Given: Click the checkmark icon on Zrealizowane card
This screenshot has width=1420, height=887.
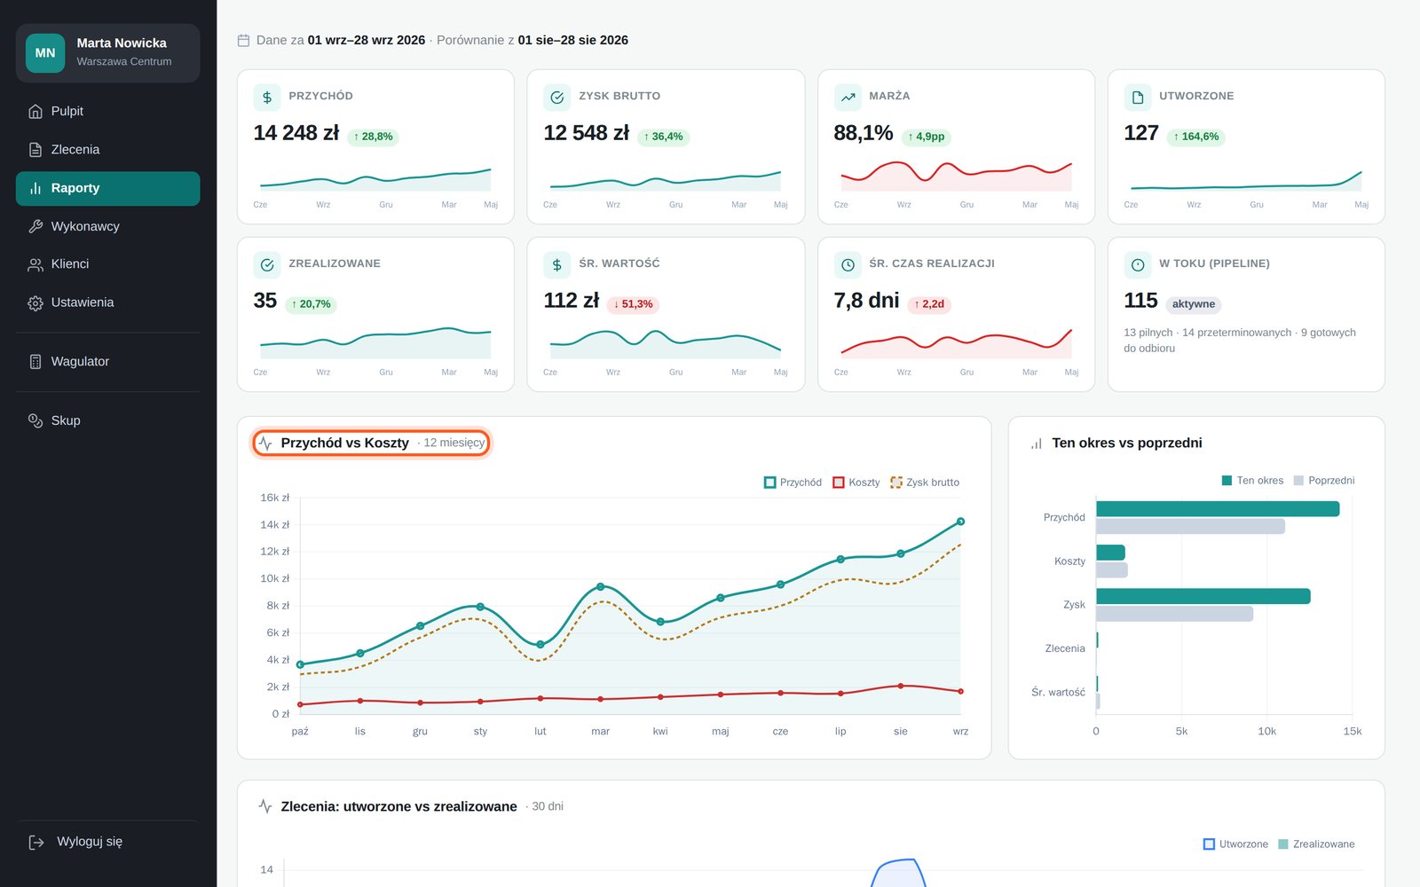Looking at the screenshot, I should [x=267, y=264].
